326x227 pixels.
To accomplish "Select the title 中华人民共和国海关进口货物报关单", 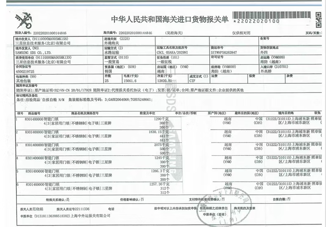I will (170, 19).
